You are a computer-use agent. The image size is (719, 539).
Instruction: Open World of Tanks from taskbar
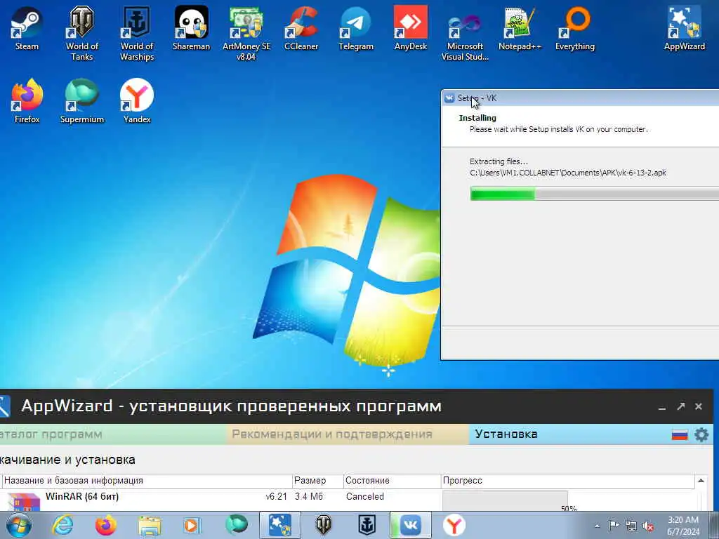tap(323, 525)
